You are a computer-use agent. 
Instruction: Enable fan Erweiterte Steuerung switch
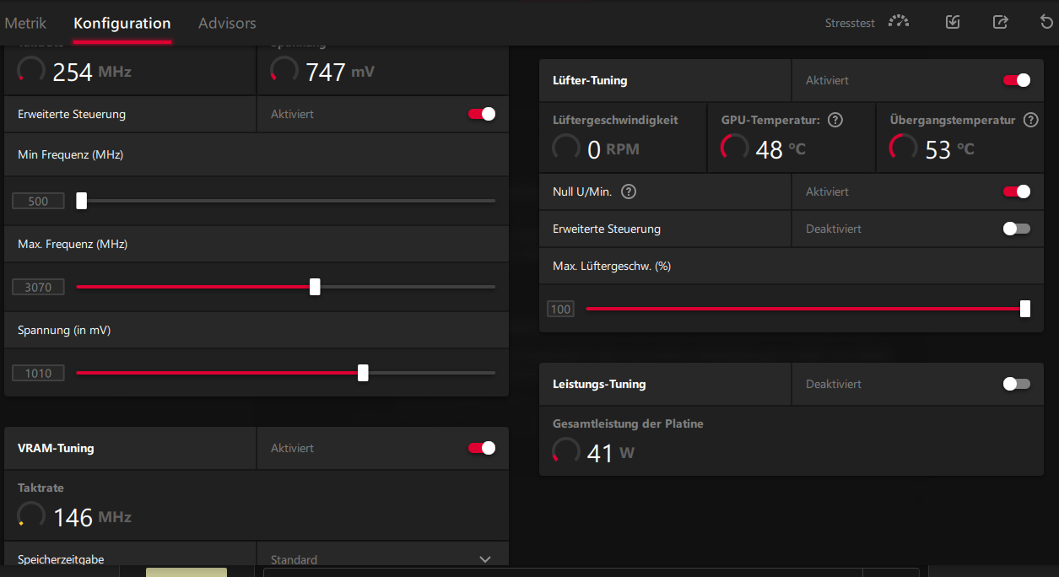[x=1017, y=229]
